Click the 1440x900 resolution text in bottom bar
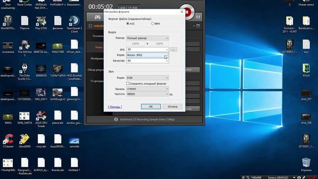The image size is (318, 179). tap(256, 178)
